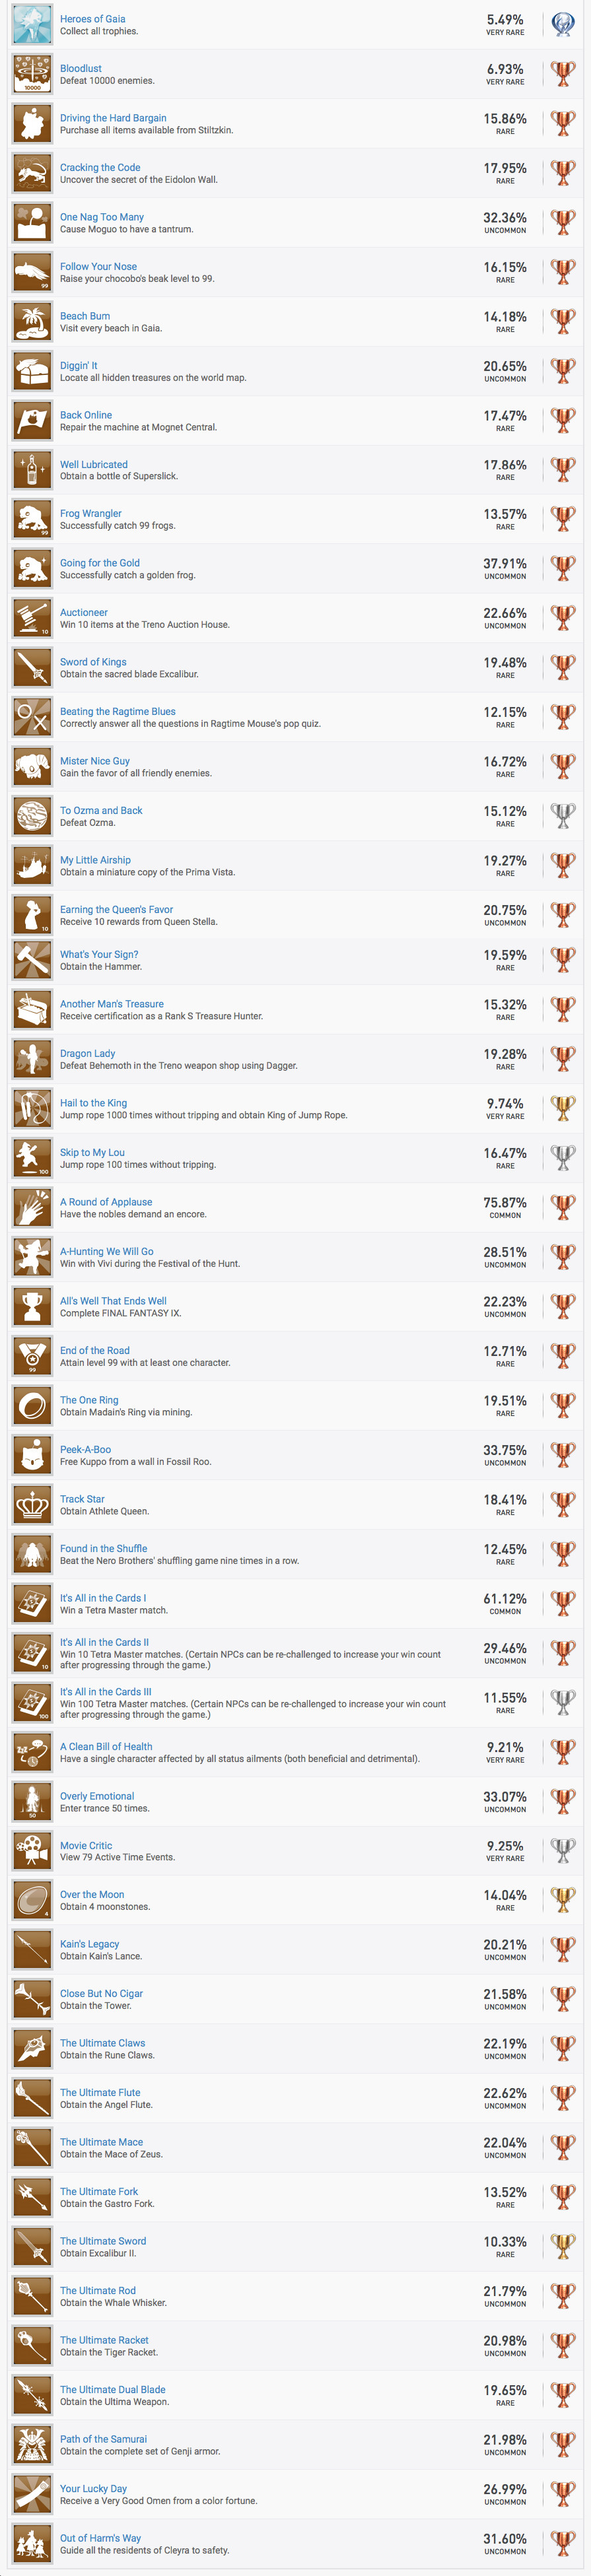
Task: Click the silver trophy cup beside To Ozma and Back
Action: (563, 816)
